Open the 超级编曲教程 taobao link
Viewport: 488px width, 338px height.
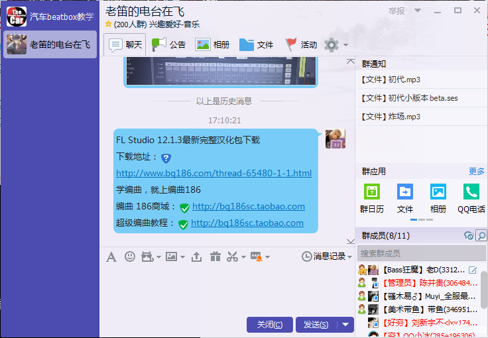click(x=247, y=223)
